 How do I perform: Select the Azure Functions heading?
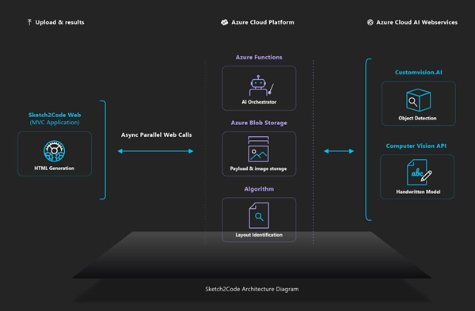click(259, 57)
